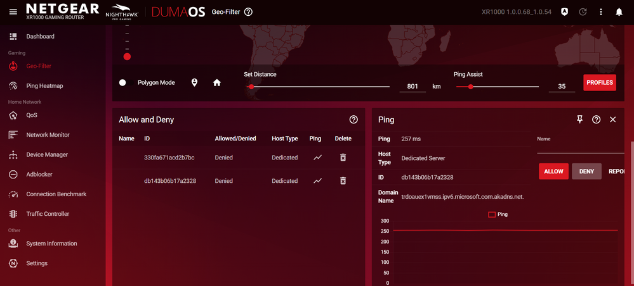Screen dimensions: 634x286
Task: Open Device Manager page
Action: [x=47, y=154]
